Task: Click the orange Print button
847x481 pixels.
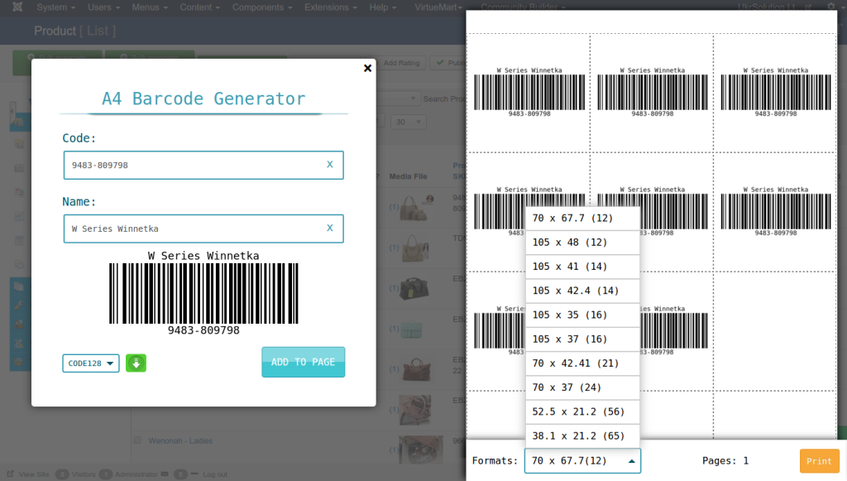Action: click(819, 460)
